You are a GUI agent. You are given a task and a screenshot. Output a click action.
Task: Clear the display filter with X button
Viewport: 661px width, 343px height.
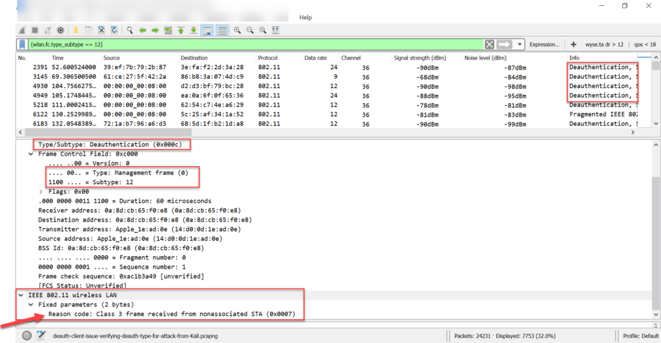(490, 45)
